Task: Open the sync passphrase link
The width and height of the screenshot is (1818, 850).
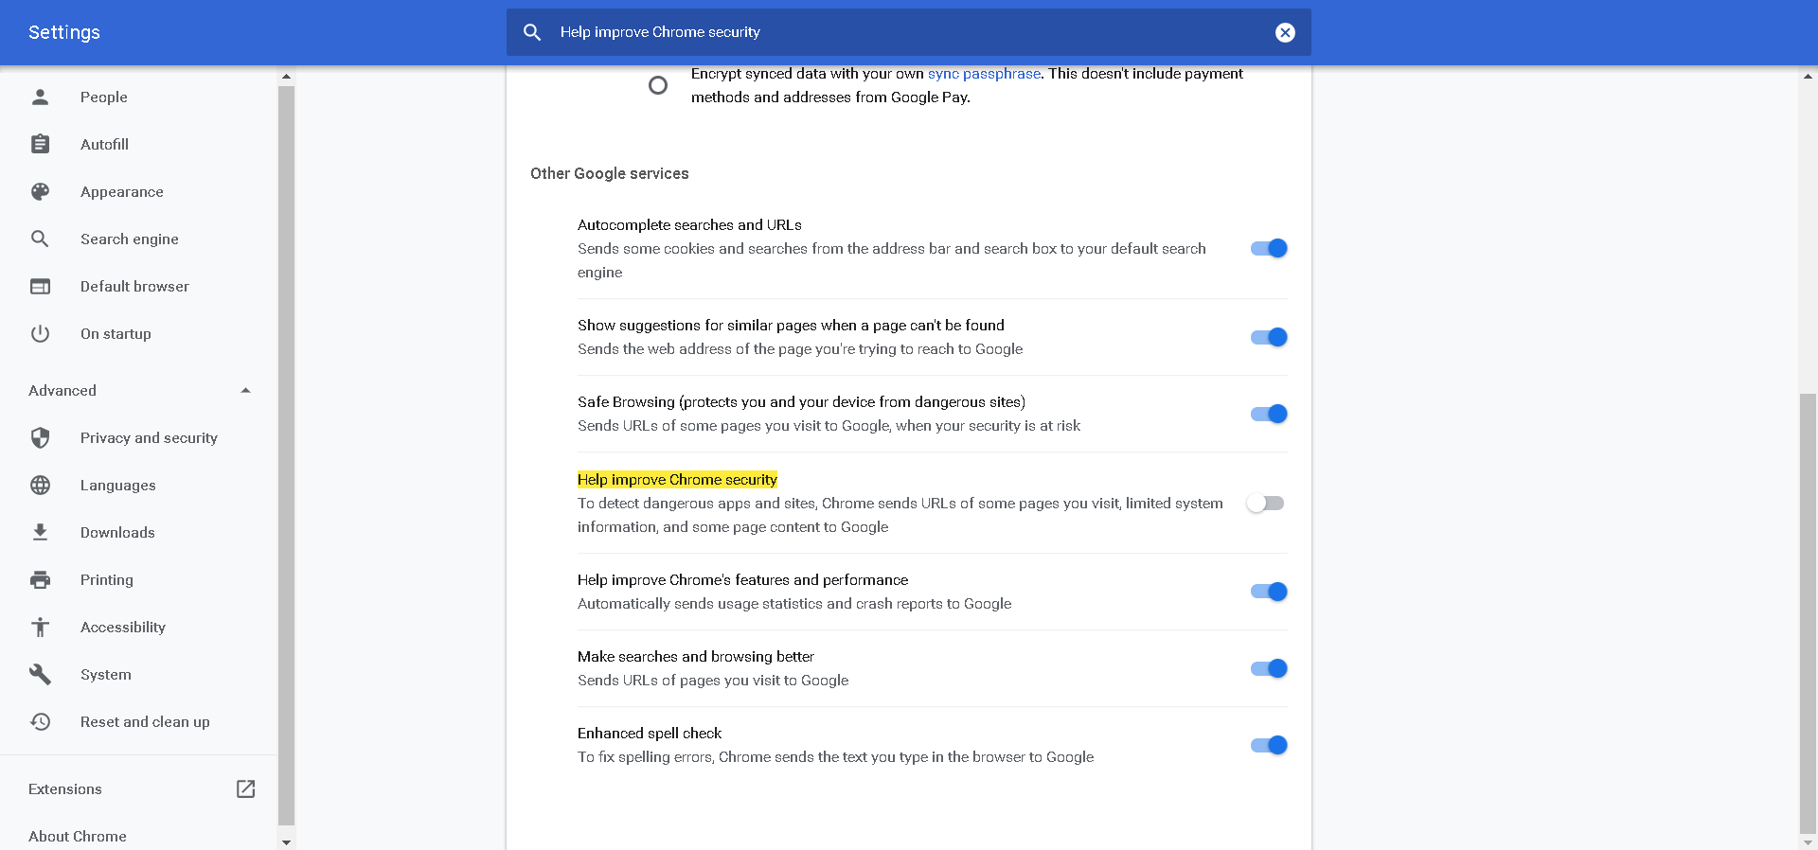Action: (x=984, y=74)
